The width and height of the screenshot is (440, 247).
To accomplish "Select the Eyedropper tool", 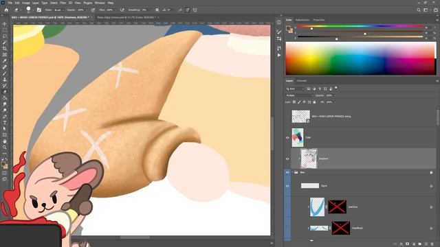I will coord(5,61).
